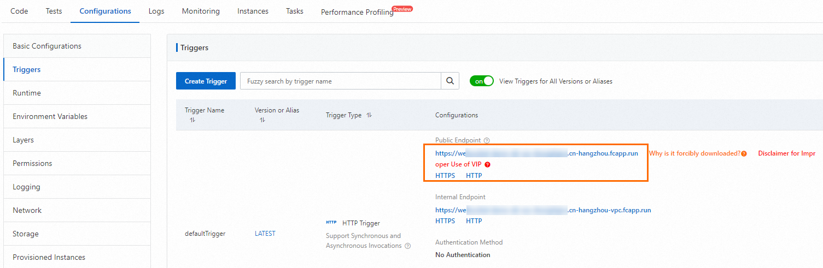Open Logging in the sidebar
This screenshot has height=268, width=823.
coord(77,187)
